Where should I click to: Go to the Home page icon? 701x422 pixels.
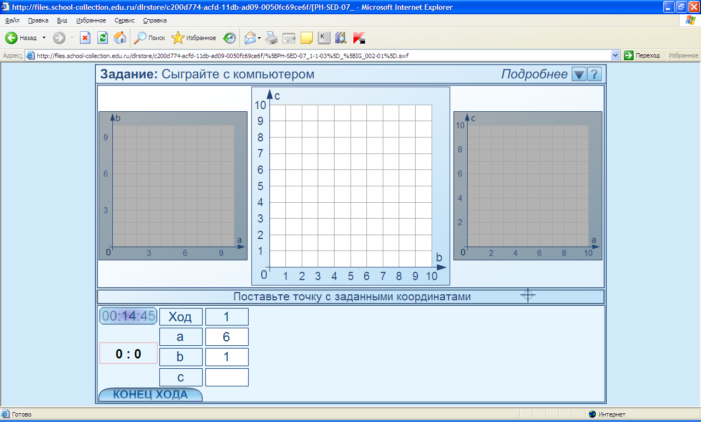pyautogui.click(x=120, y=38)
